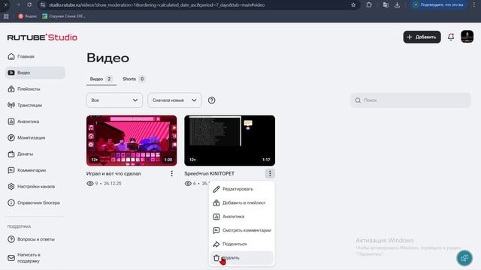The width and height of the screenshot is (481, 270).
Task: Click the translate page icon
Action: pos(386,5)
